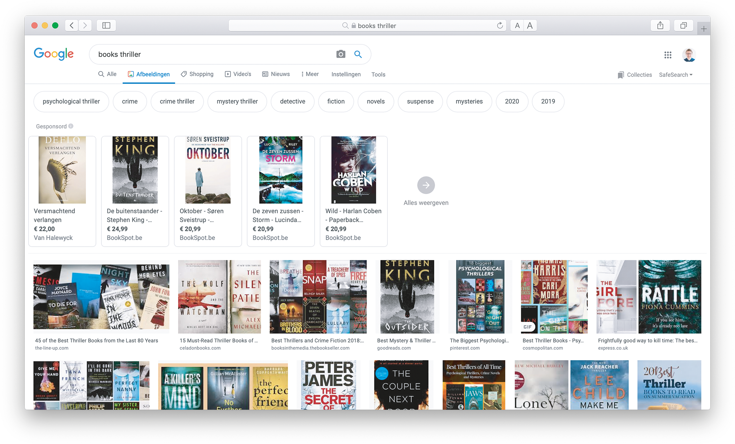Open the Rattle Fiona Cummins express image
The width and height of the screenshot is (735, 444).
[x=649, y=297]
